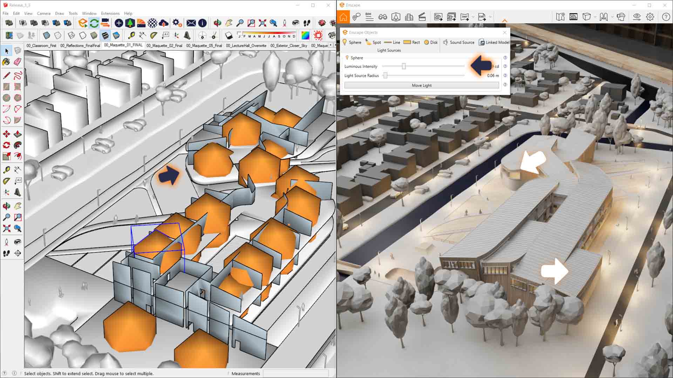Choose Rect light source
Screen dimensions: 673x378
(x=412, y=42)
